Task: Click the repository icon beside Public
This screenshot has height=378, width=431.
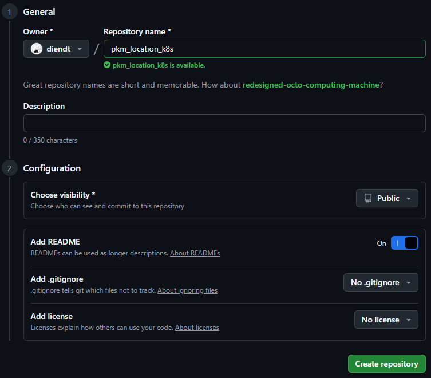Action: 367,198
